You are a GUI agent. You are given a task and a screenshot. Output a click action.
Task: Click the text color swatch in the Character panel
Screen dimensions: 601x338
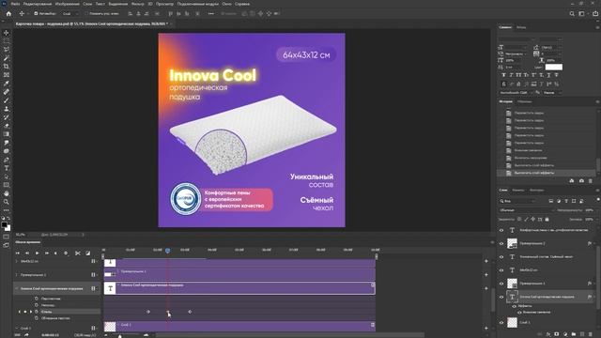[554, 67]
